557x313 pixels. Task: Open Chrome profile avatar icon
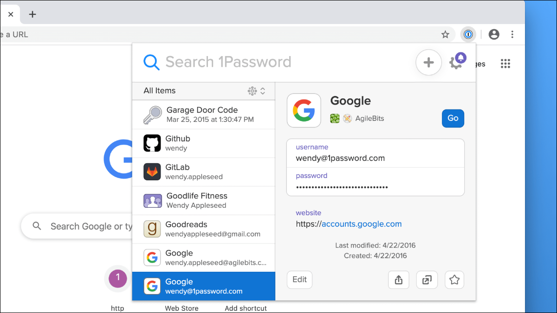[x=494, y=34]
